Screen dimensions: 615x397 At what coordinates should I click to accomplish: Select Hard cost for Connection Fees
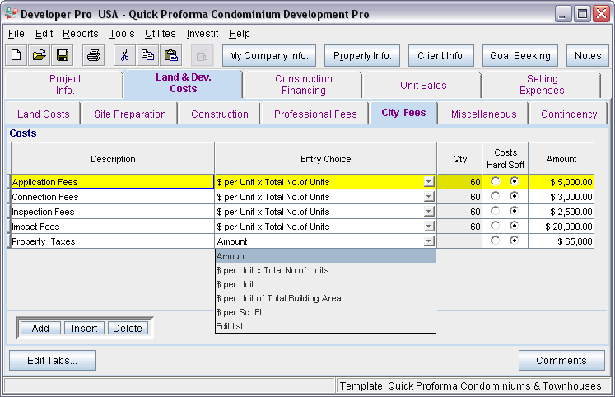[x=496, y=196]
